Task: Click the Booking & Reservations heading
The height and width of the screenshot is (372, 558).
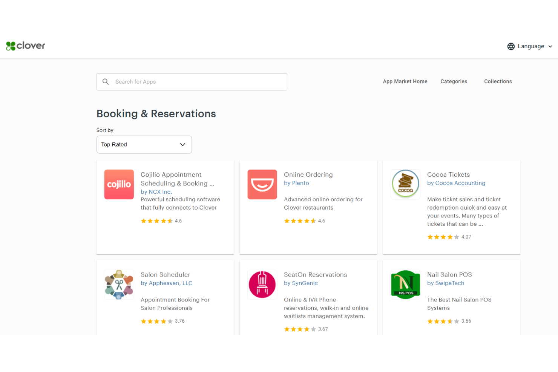Action: click(x=156, y=113)
